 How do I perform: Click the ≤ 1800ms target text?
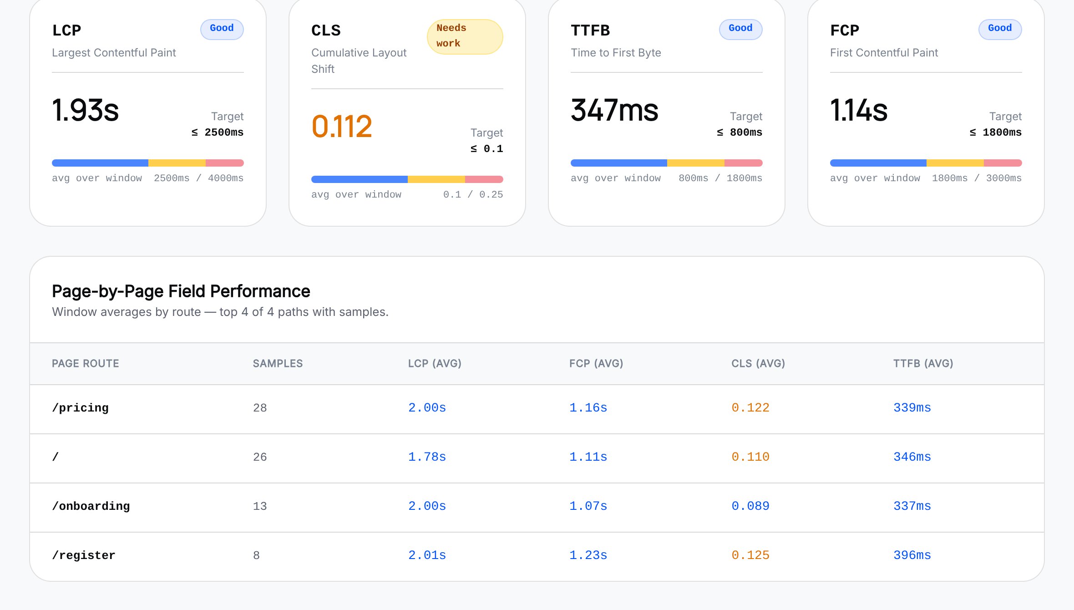996,132
